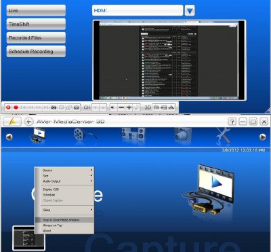Open the TimeShift mode
Viewport: 271px width, 252px height.
tap(36, 24)
